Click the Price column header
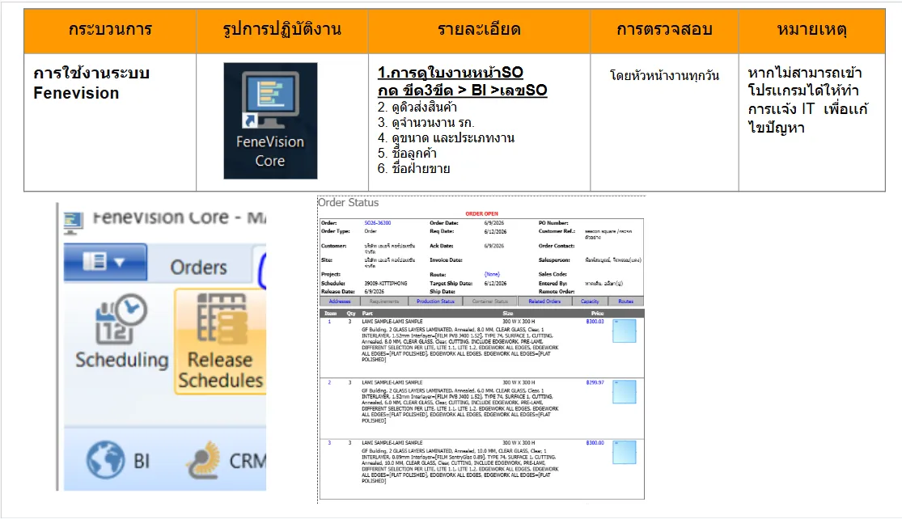The width and height of the screenshot is (902, 519). pyautogui.click(x=597, y=313)
